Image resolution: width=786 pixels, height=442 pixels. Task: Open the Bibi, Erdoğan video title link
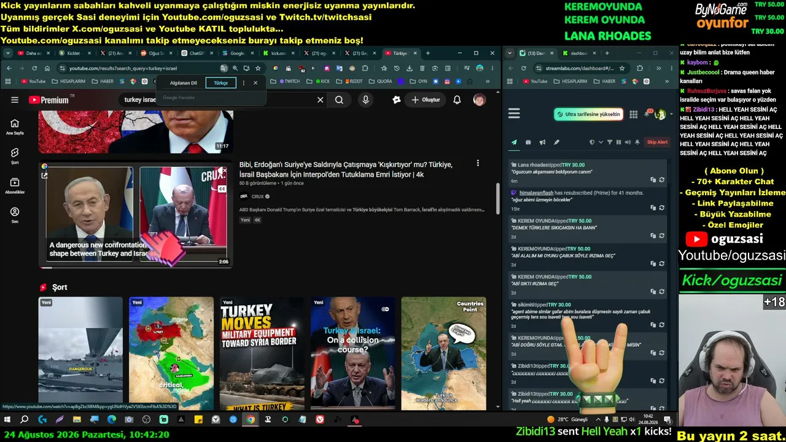[346, 169]
